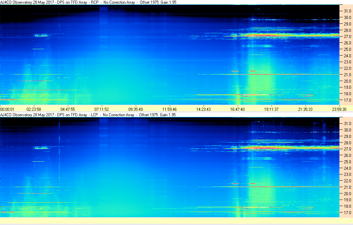
Task: Click 22.0 on the LCP frequency axis
Action: pyautogui.click(x=347, y=181)
